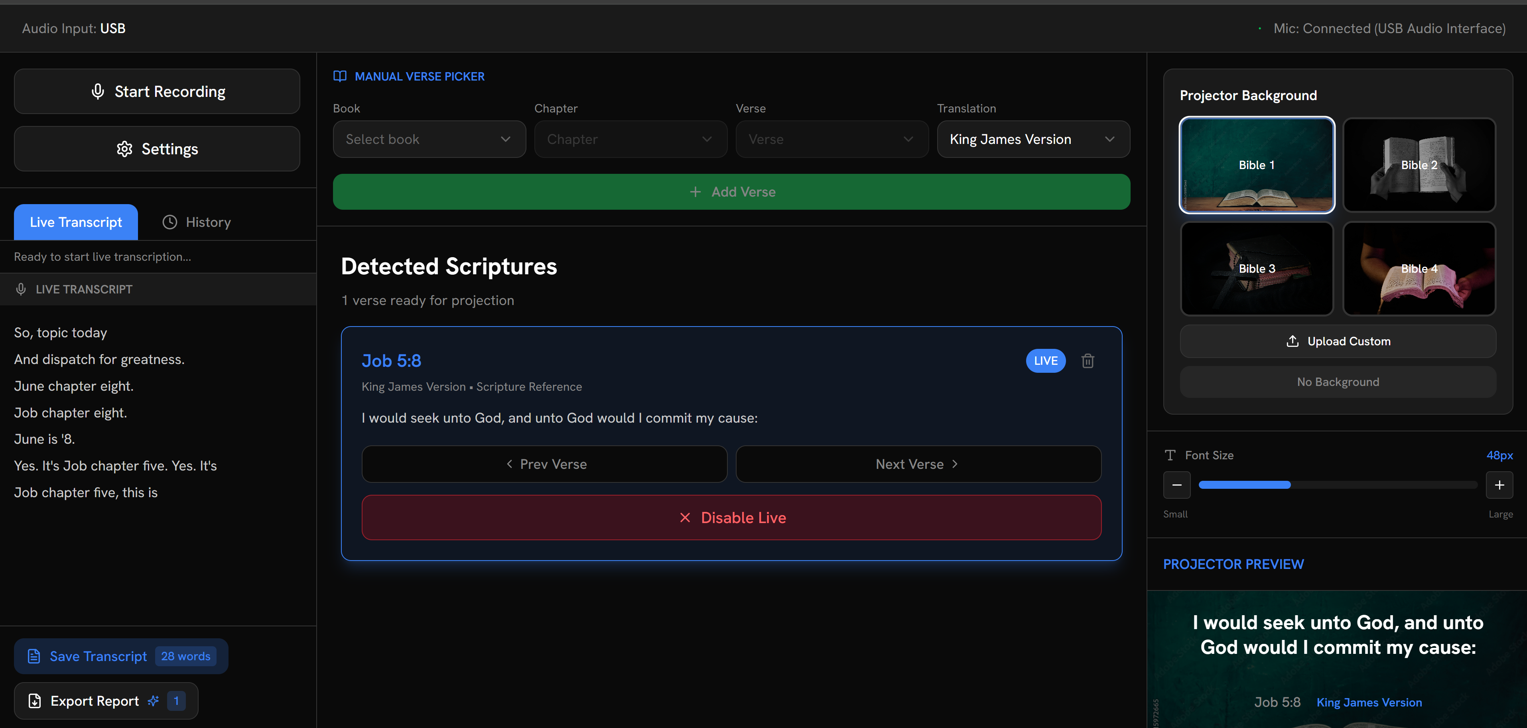Open the Select book dropdown
Image resolution: width=1527 pixels, height=728 pixels.
point(429,139)
